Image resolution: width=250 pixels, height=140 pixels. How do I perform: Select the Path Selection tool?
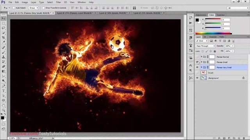point(4,96)
